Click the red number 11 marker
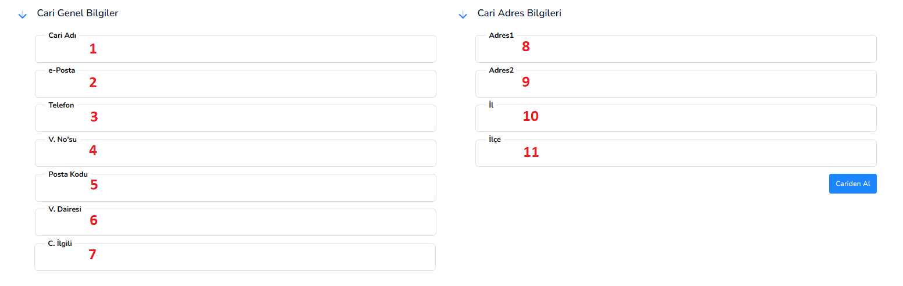The image size is (903, 286). click(x=531, y=152)
